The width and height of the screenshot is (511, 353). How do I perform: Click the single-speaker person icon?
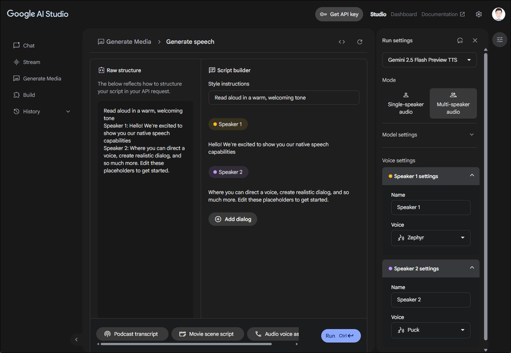[x=406, y=95]
